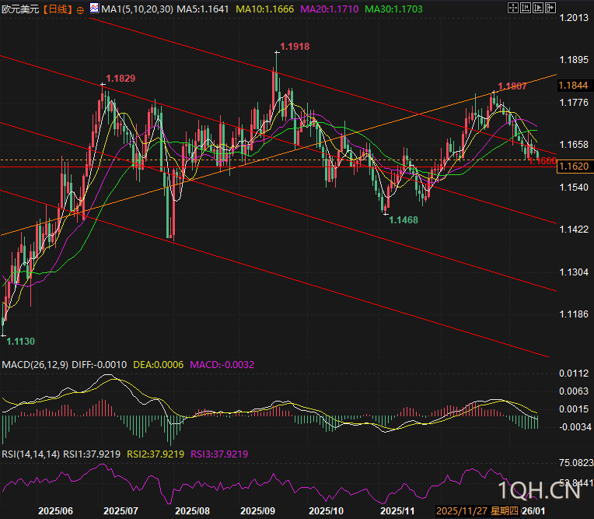Click the orange 1.1620 price tag
Image resolution: width=594 pixels, height=519 pixels.
574,166
